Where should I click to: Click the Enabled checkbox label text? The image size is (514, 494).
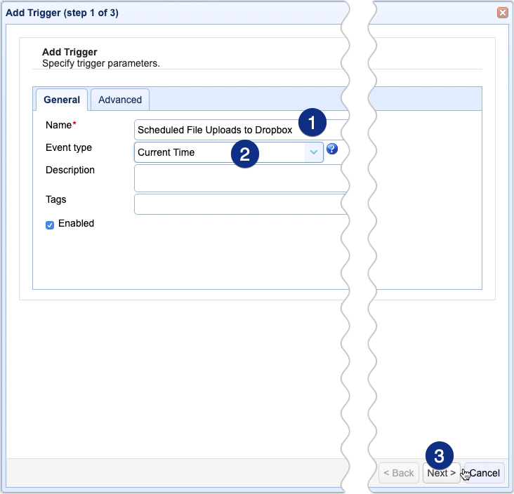coord(76,224)
